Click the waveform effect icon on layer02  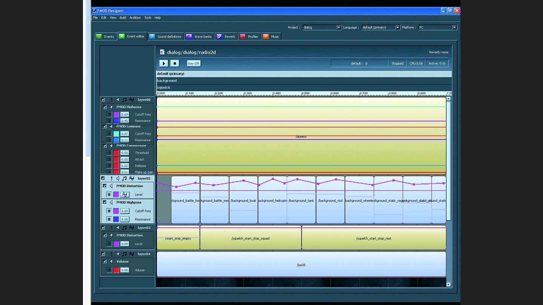click(x=132, y=178)
